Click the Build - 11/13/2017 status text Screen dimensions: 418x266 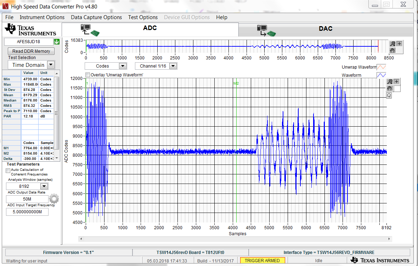coord(215,261)
